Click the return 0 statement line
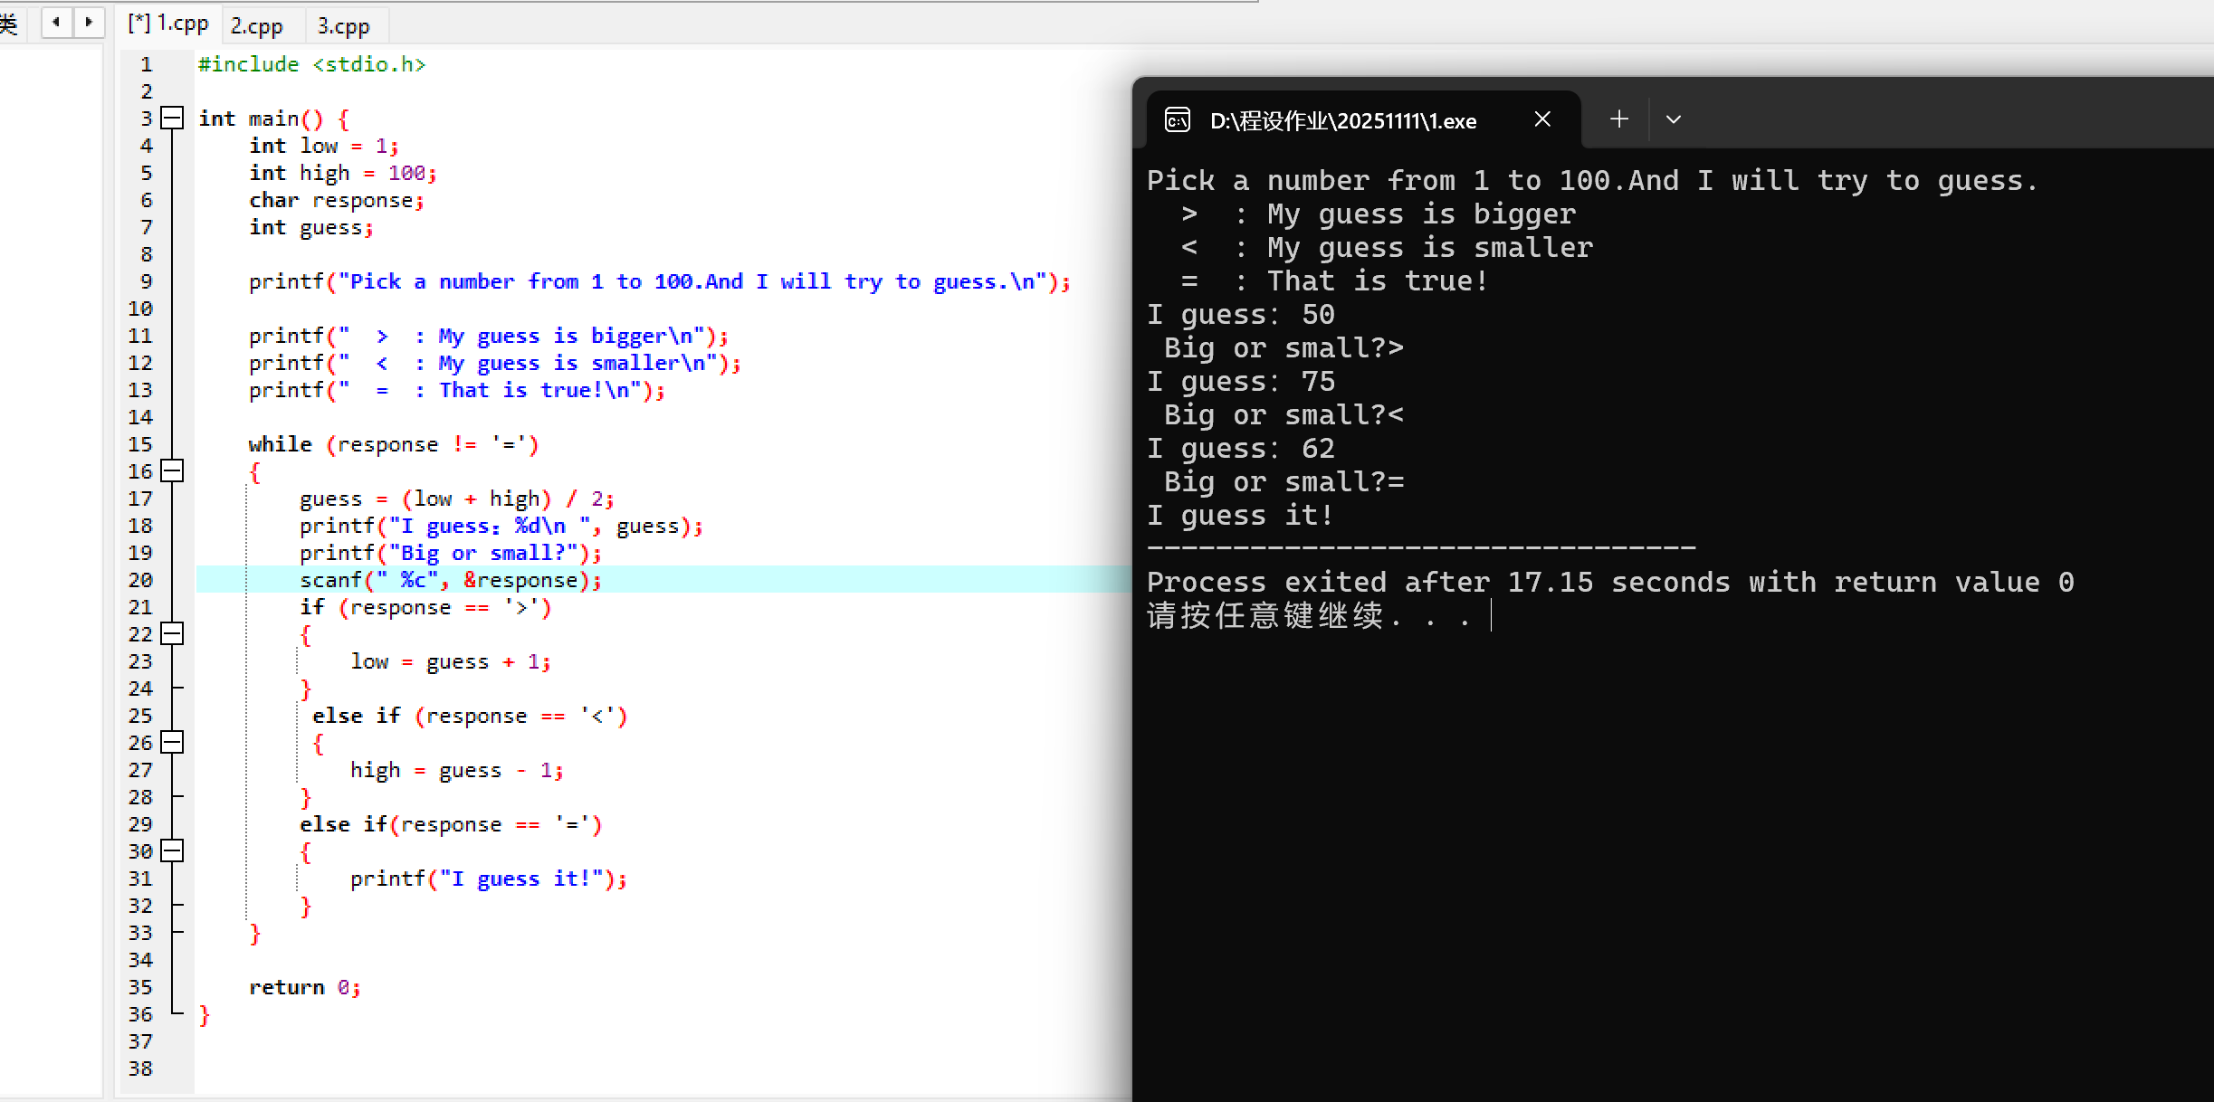Image resolution: width=2214 pixels, height=1102 pixels. tap(304, 987)
